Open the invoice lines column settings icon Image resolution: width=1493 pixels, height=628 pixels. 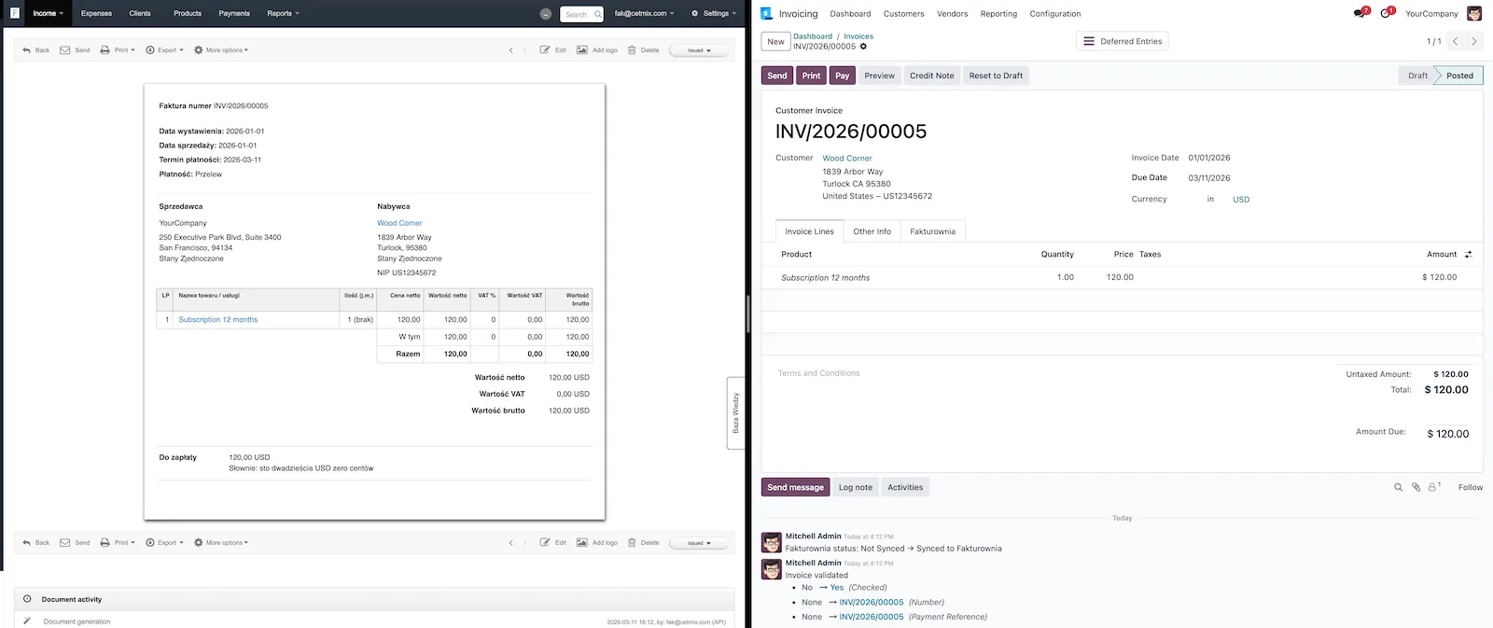tap(1468, 254)
